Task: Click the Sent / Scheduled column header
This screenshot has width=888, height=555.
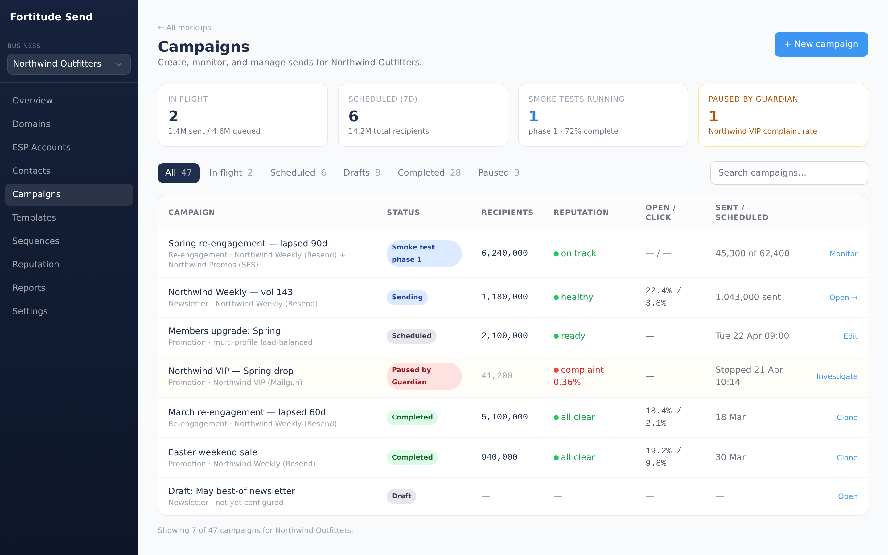Action: coord(742,213)
